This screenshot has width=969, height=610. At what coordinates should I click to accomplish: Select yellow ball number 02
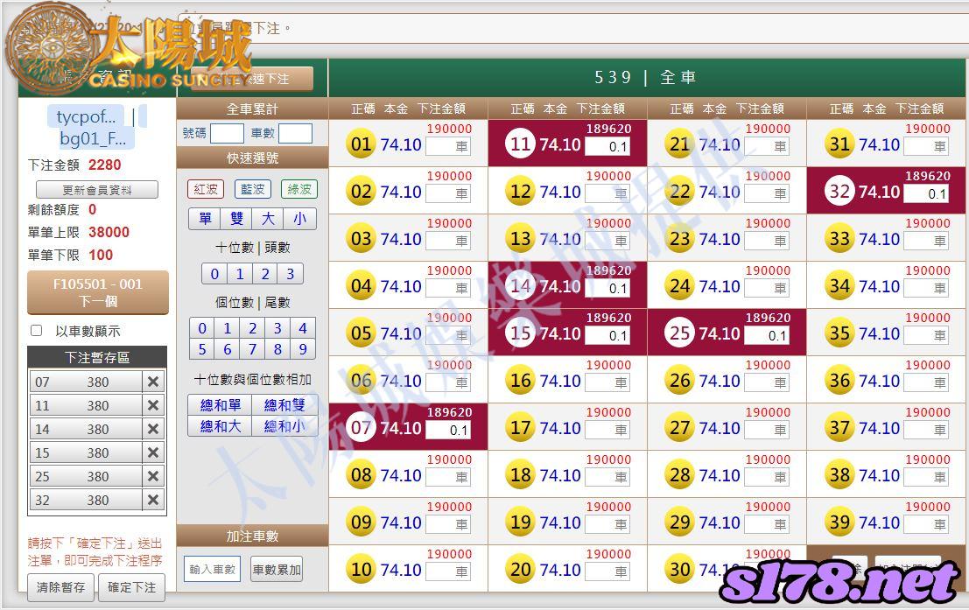(361, 192)
